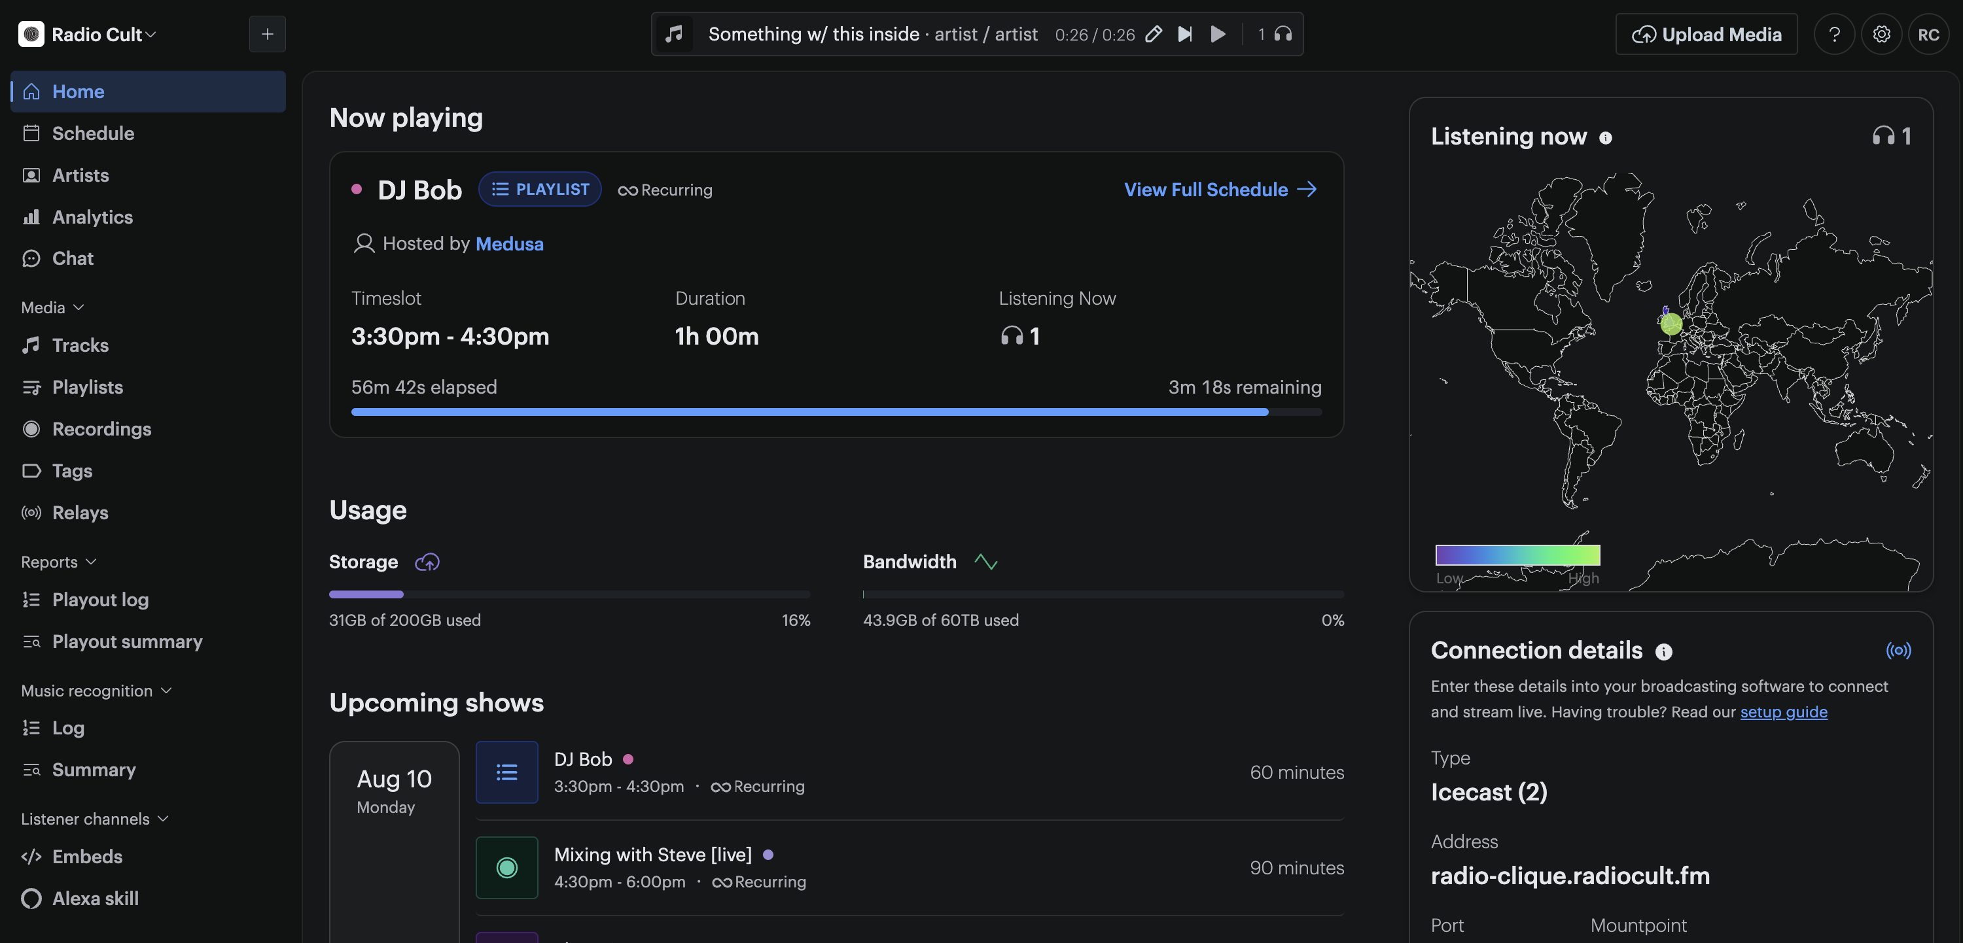Go to the Schedule section
The image size is (1963, 943).
(149, 133)
